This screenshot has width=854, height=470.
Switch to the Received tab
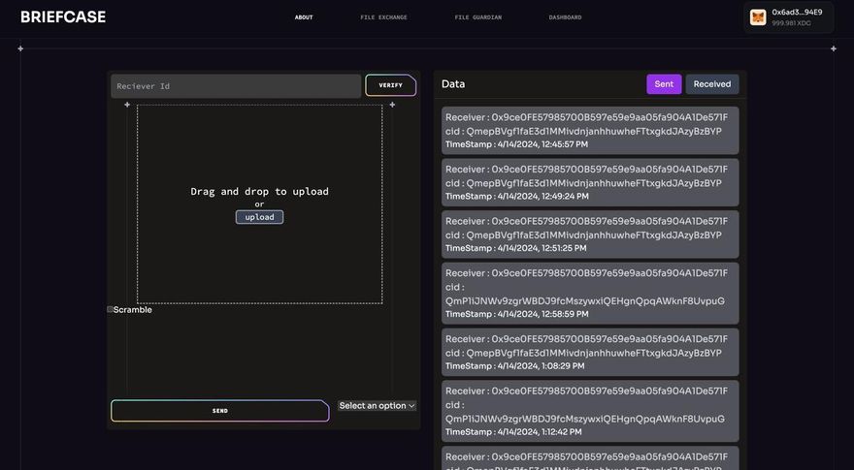712,84
